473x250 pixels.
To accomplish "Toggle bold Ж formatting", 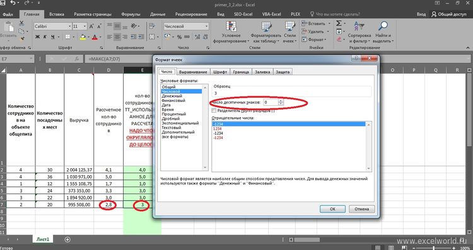I will pyautogui.click(x=37, y=37).
